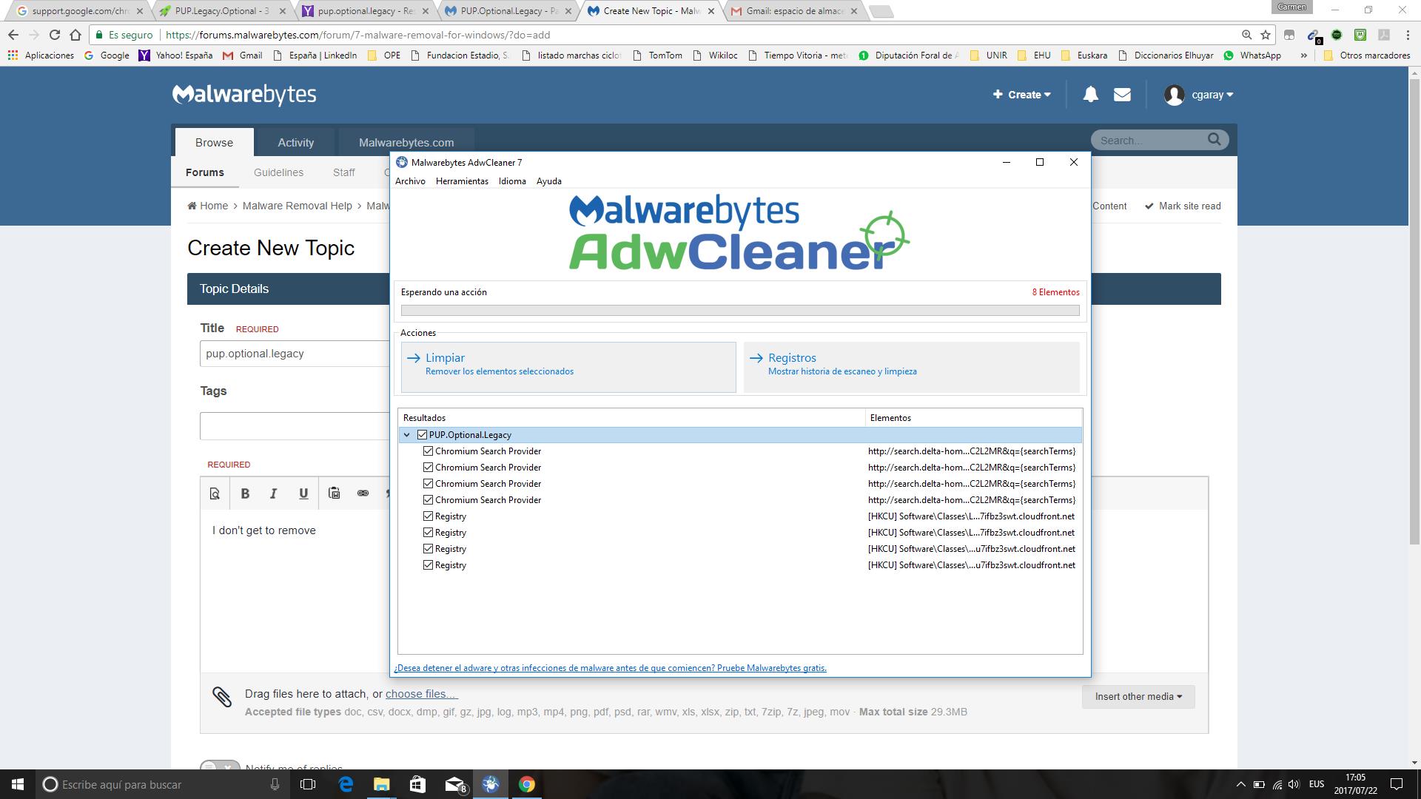The width and height of the screenshot is (1421, 799).
Task: Toggle bold formatting in editor
Action: click(245, 493)
